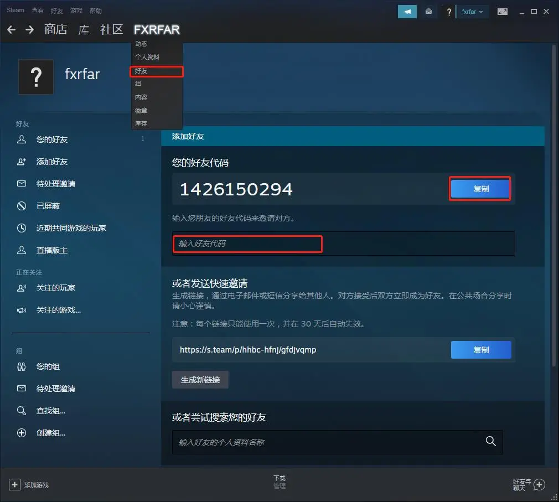Click the fxrfar profile name
The height and width of the screenshot is (502, 559).
(82, 74)
